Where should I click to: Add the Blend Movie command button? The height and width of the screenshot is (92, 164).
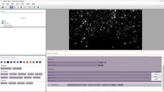pyautogui.click(x=28, y=78)
